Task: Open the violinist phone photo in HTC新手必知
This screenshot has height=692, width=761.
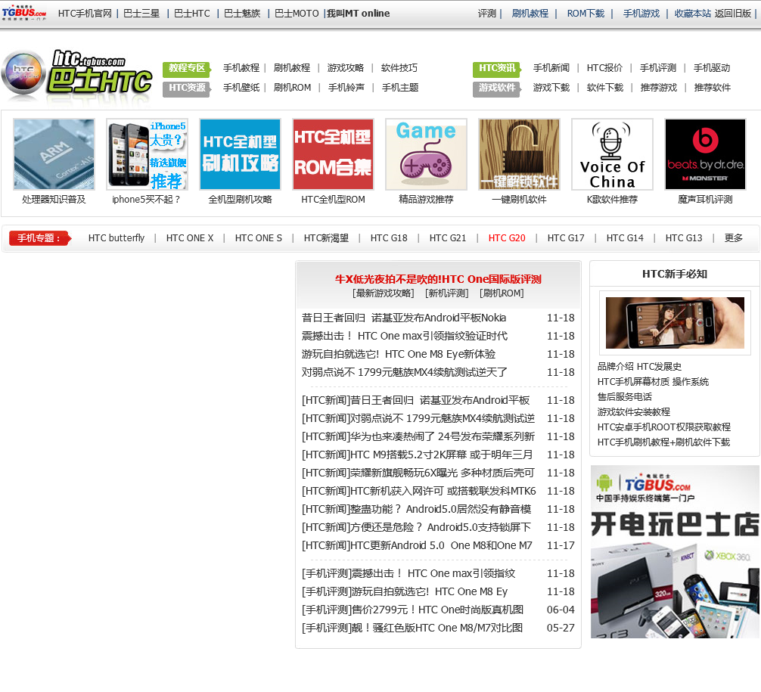Action: point(675,323)
